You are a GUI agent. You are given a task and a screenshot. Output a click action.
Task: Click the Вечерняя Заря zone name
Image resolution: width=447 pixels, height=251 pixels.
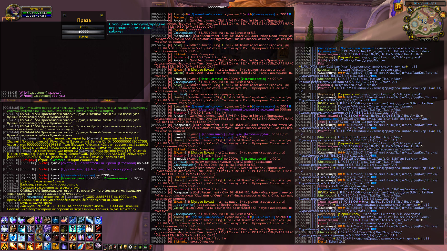click(425, 3)
